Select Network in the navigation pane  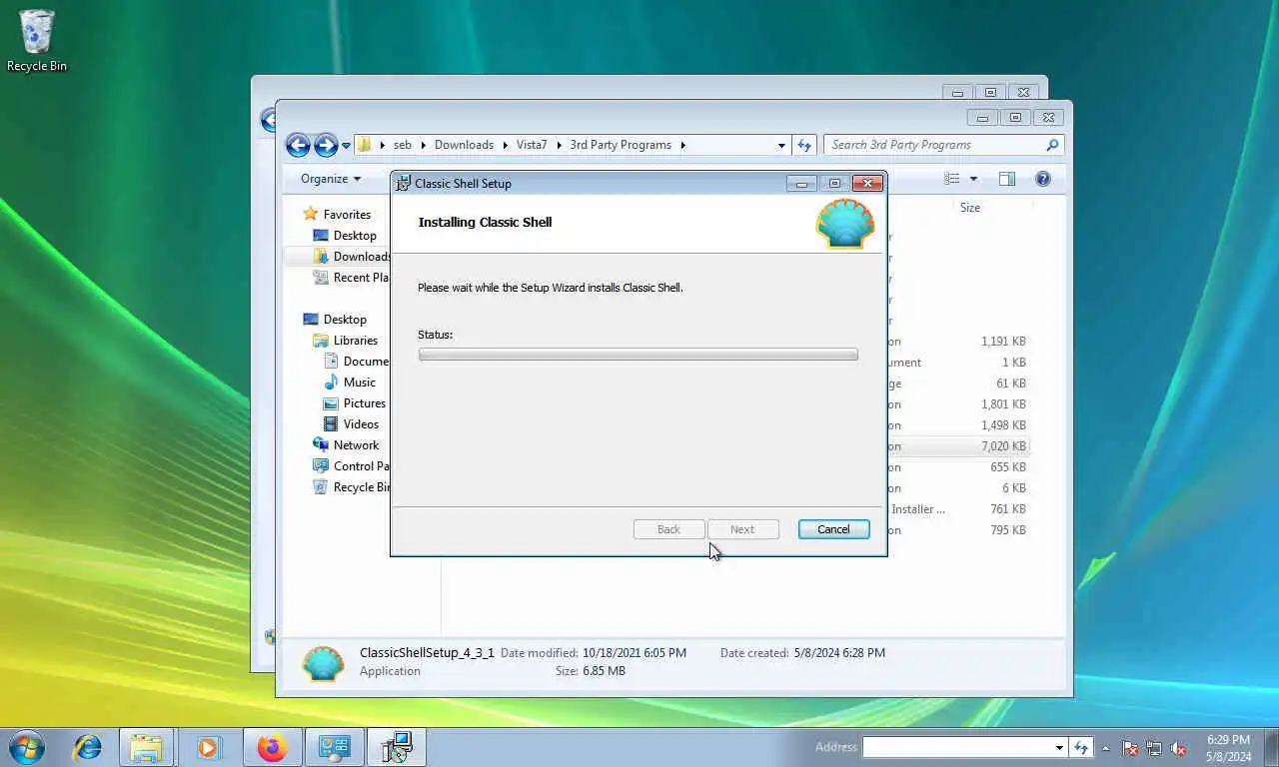click(x=346, y=445)
